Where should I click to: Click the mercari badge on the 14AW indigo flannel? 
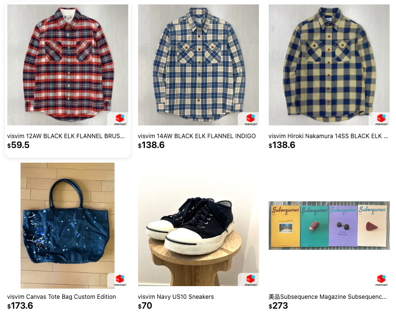click(251, 120)
